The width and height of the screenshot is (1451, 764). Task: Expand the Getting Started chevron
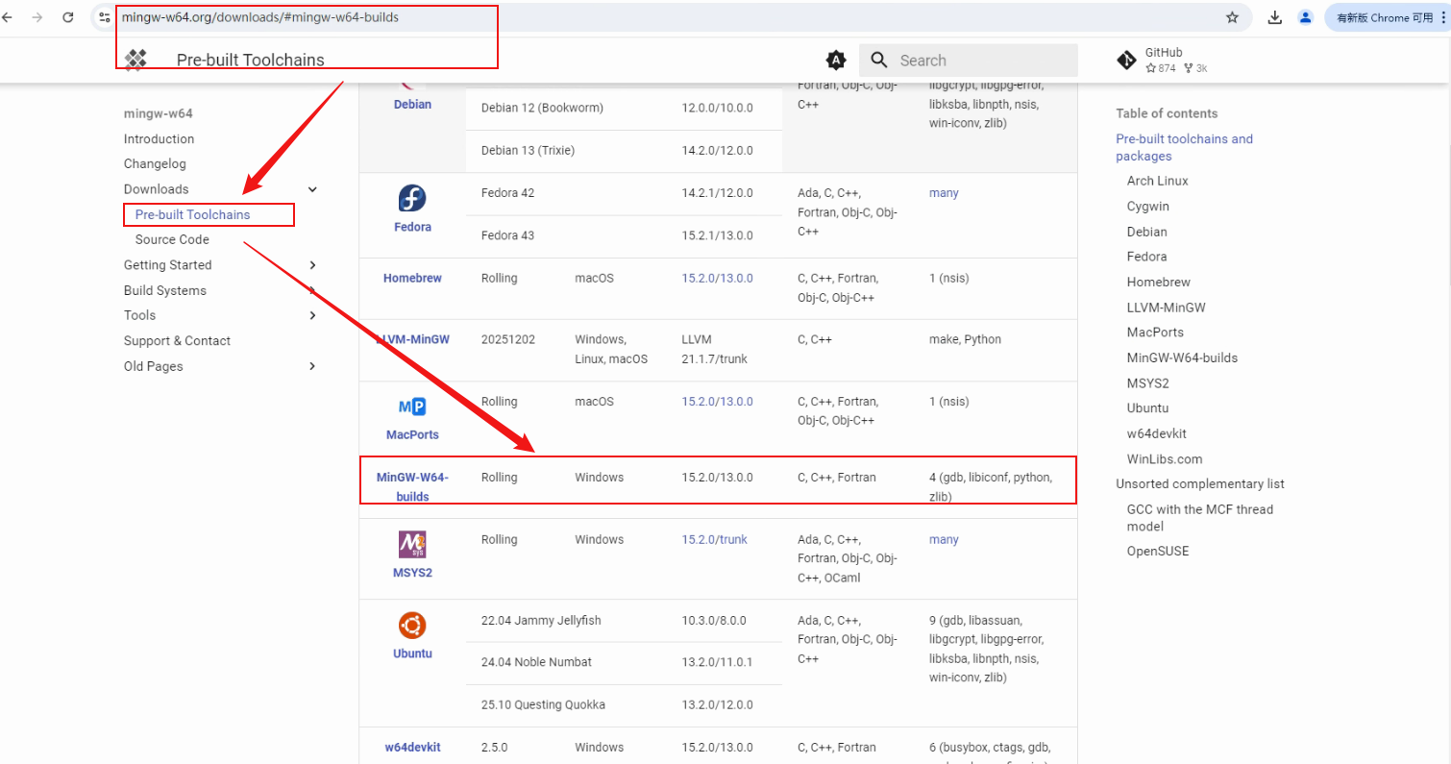pos(312,265)
